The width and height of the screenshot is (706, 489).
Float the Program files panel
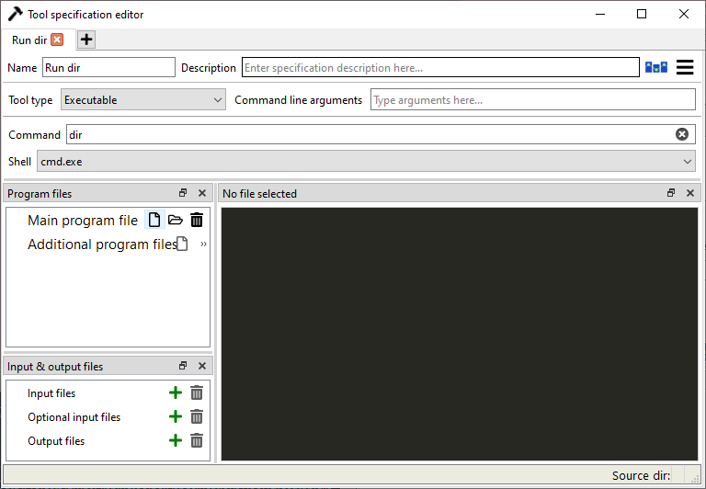183,193
